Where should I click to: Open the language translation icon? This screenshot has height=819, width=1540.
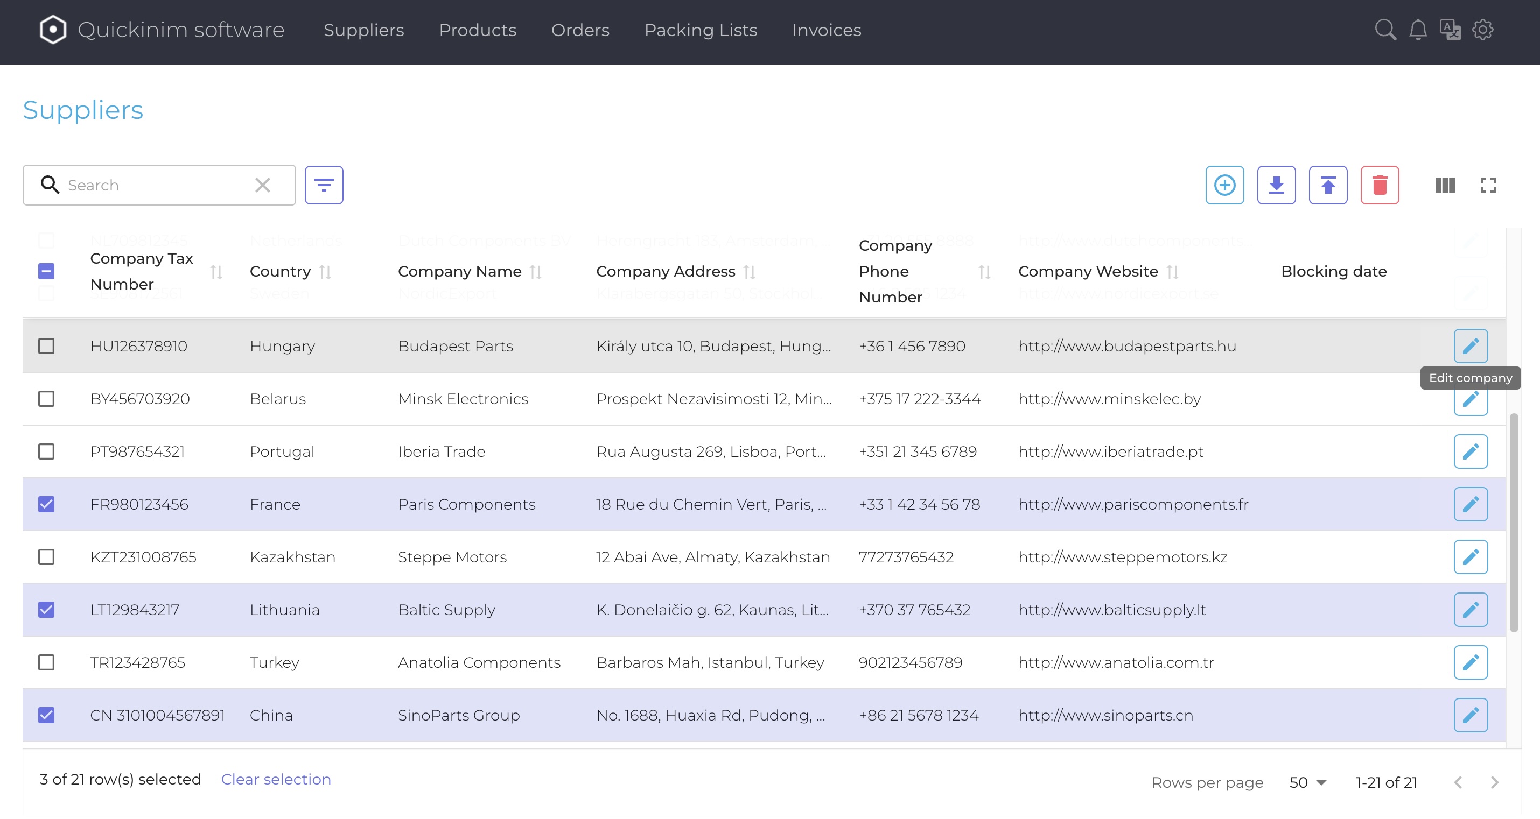[x=1450, y=30]
